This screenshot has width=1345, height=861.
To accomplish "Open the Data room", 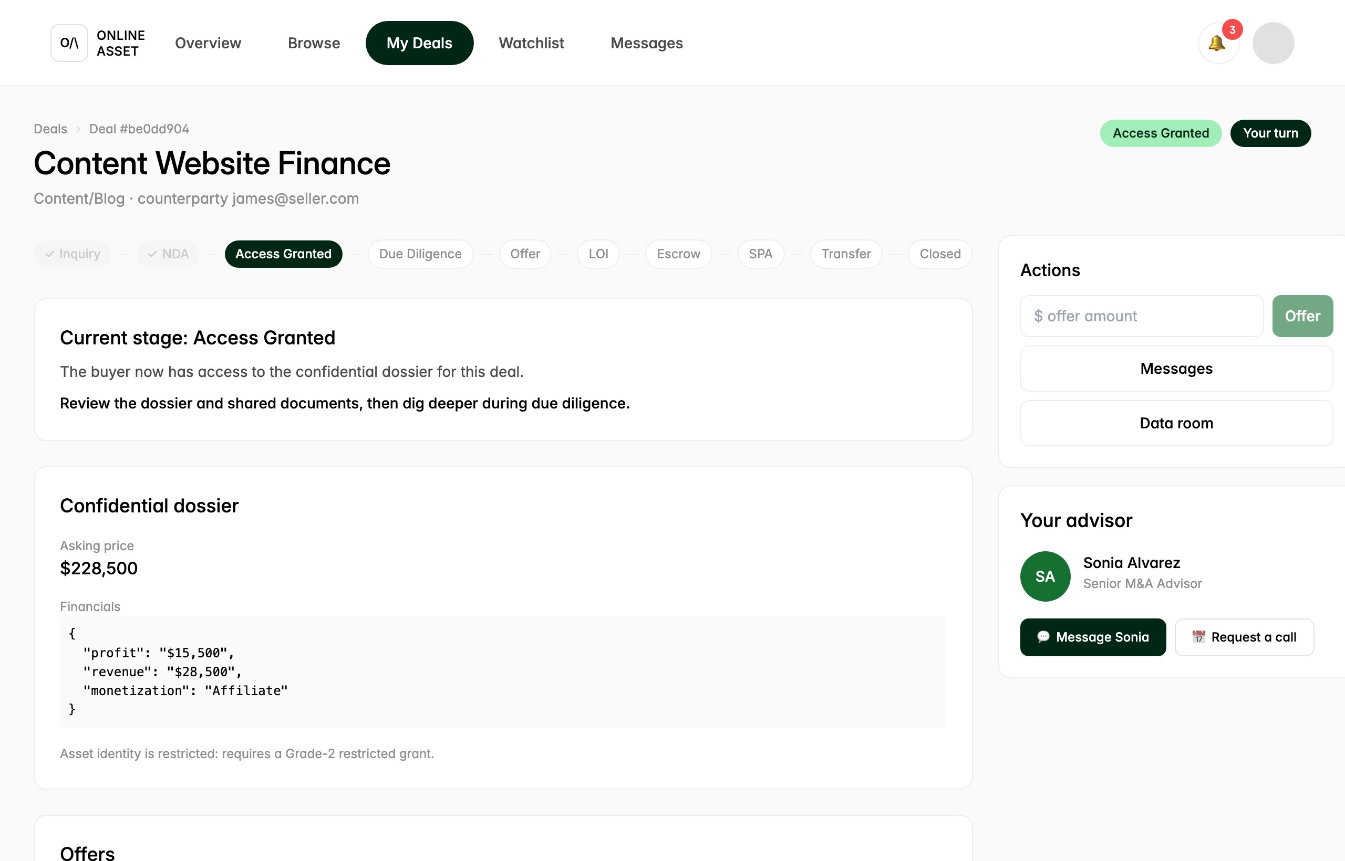I will point(1176,423).
